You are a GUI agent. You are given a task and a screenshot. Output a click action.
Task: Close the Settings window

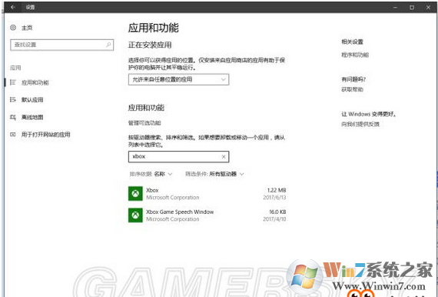(428, 8)
